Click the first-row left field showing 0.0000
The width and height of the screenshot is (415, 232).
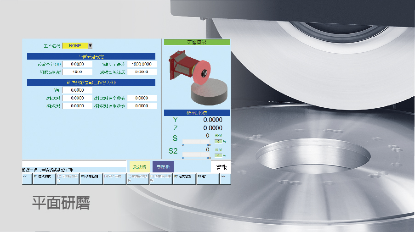tap(77, 64)
